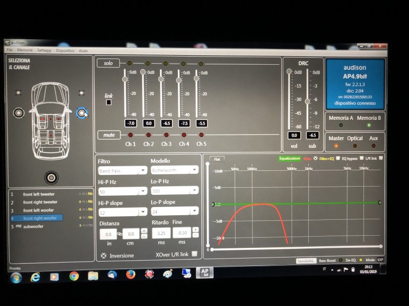409x306 pixels.
Task: Select Optical input source indicator
Action: (x=355, y=146)
